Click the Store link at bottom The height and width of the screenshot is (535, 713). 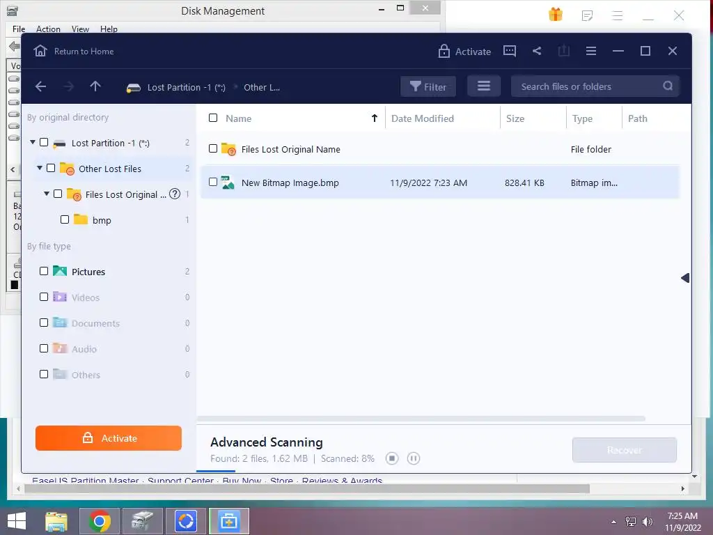[281, 480]
